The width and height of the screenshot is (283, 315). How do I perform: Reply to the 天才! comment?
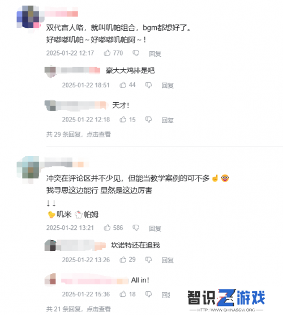(168, 120)
